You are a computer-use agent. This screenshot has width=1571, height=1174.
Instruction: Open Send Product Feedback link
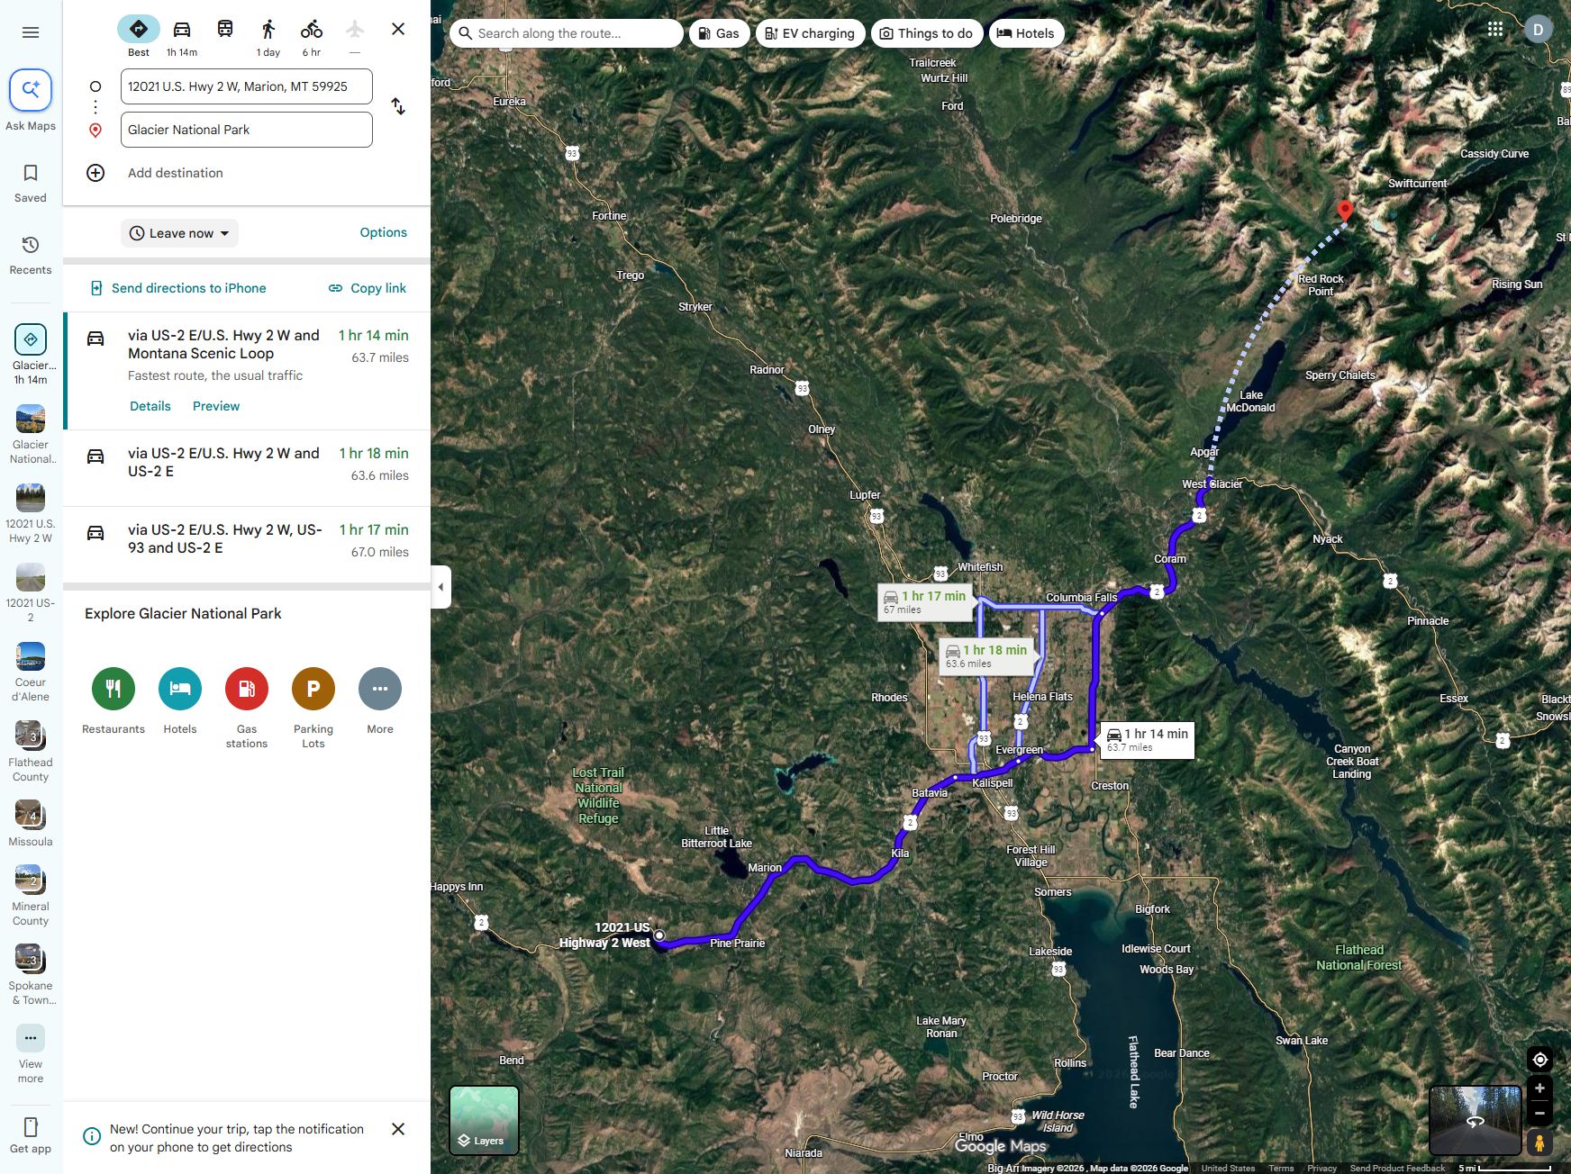[x=1397, y=1168]
